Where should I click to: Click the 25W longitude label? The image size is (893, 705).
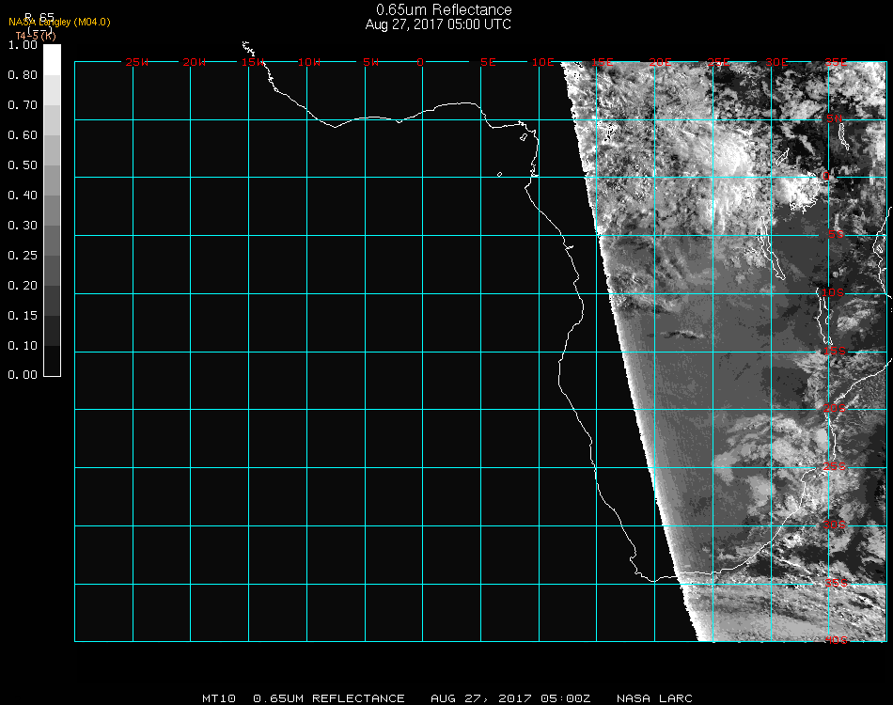[x=136, y=62]
